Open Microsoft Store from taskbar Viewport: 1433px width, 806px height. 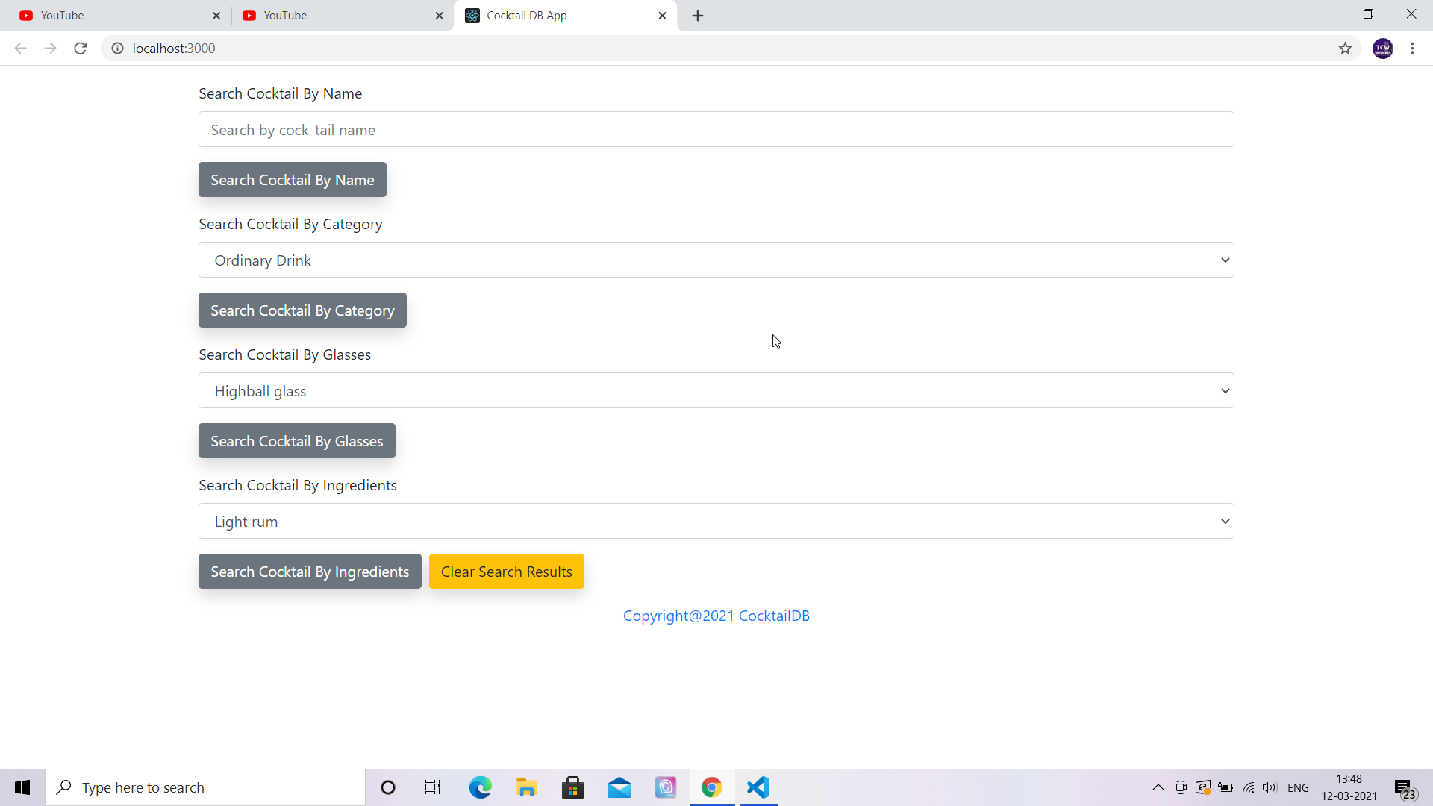pos(572,787)
